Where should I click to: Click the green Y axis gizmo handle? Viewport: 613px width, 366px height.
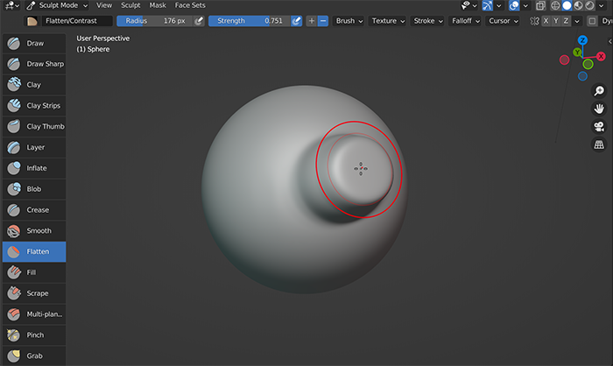point(577,52)
